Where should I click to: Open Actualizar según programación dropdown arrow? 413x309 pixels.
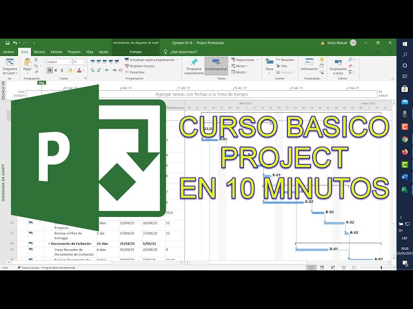coord(178,60)
